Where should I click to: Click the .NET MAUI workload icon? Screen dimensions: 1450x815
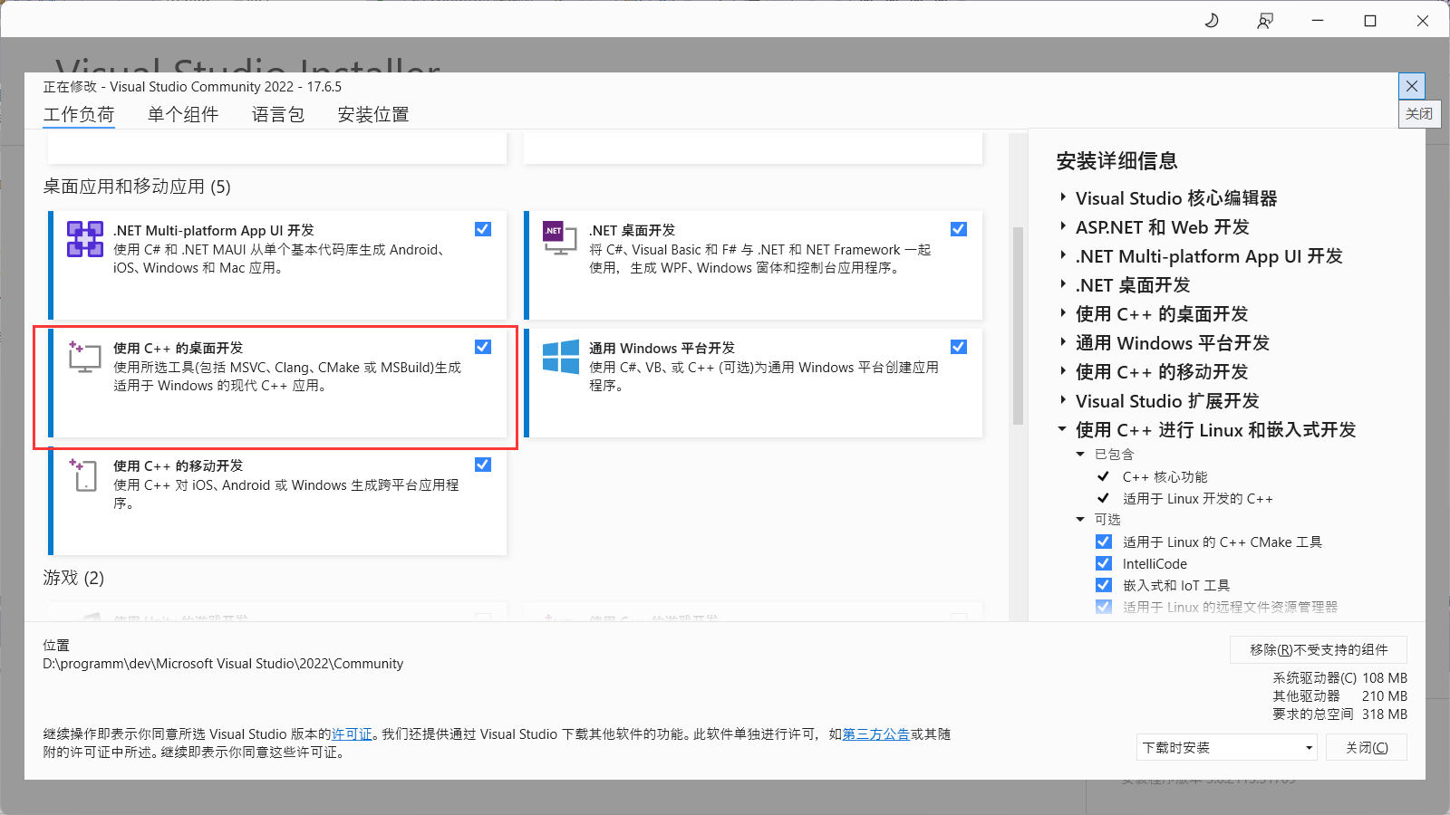(x=85, y=239)
